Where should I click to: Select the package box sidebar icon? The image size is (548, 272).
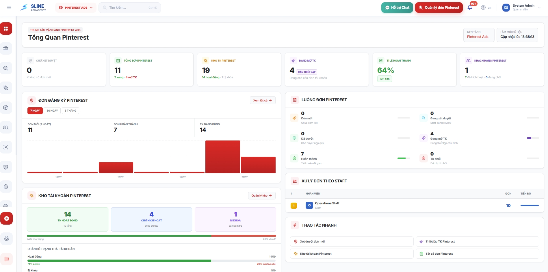6,108
